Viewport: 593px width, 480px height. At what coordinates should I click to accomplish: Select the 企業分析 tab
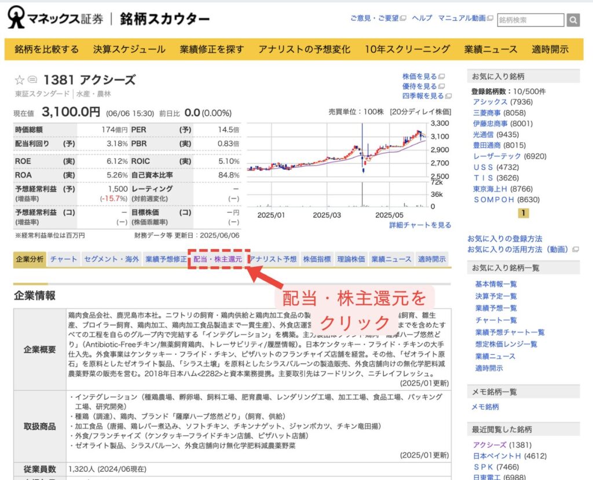pyautogui.click(x=30, y=259)
